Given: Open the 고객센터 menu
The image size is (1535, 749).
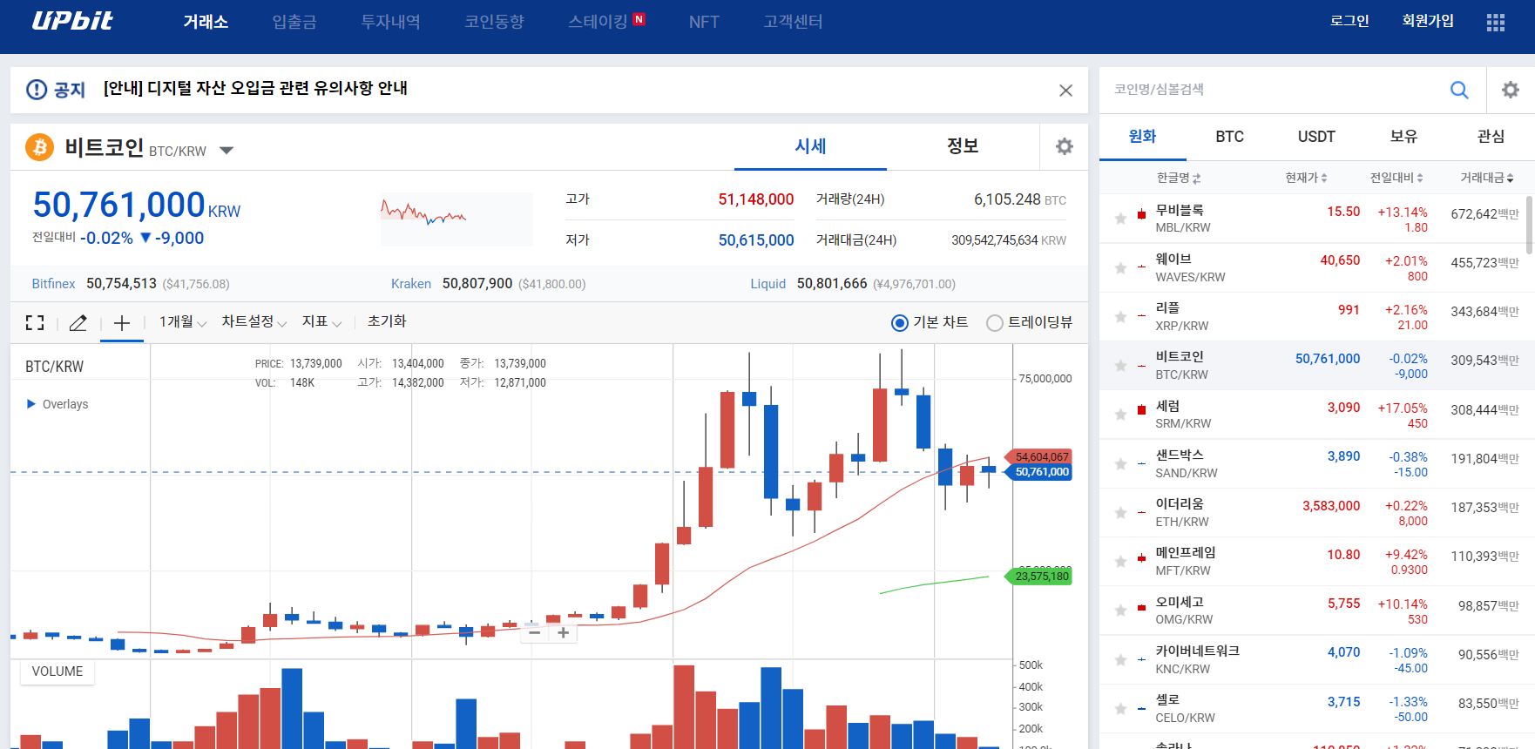Looking at the screenshot, I should tap(793, 22).
